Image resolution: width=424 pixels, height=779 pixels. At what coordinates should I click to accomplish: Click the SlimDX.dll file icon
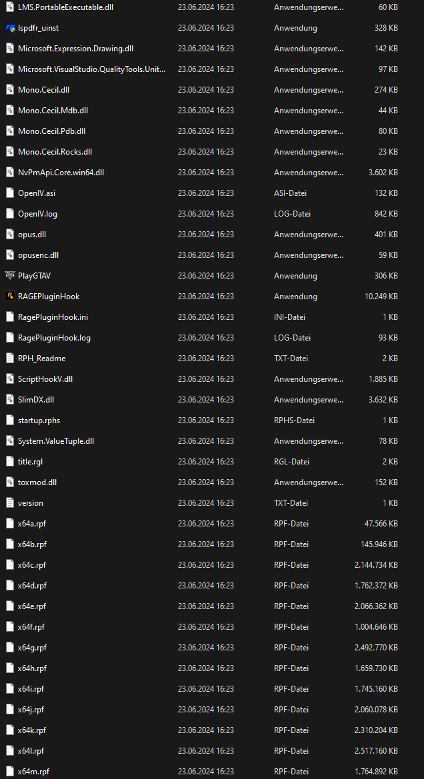point(10,399)
